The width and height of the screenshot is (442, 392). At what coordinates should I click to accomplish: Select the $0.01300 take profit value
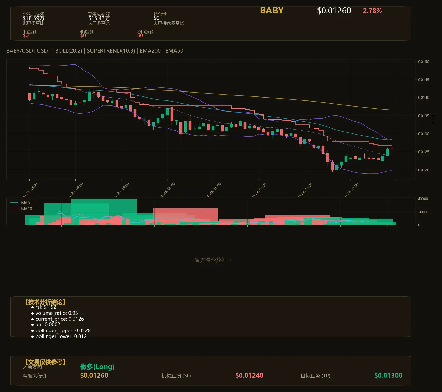[x=388, y=375]
